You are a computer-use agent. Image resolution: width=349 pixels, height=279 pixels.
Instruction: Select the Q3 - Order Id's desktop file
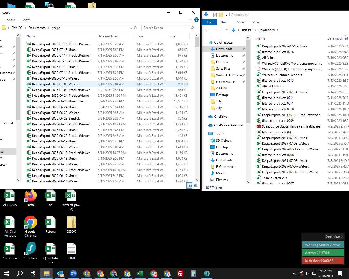pos(51,253)
